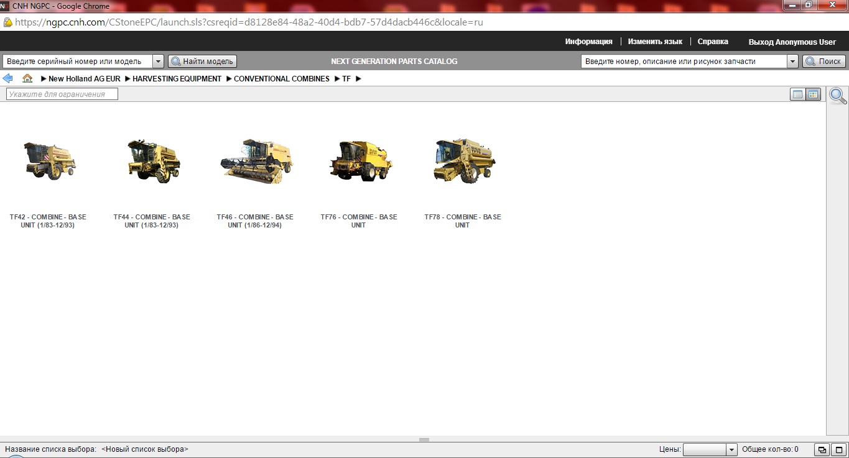The height and width of the screenshot is (458, 849).
Task: Click the maximize panel icon in status bar
Action: pos(838,449)
